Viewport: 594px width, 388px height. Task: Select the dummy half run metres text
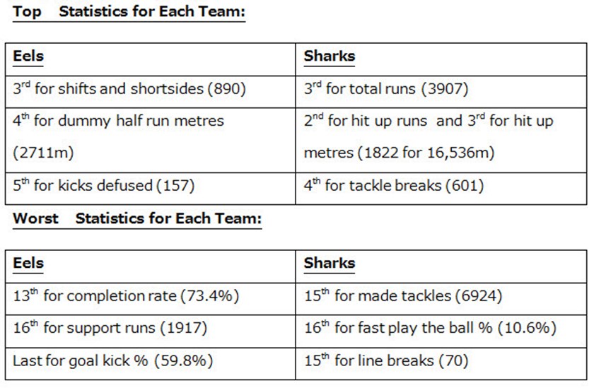[x=118, y=121]
